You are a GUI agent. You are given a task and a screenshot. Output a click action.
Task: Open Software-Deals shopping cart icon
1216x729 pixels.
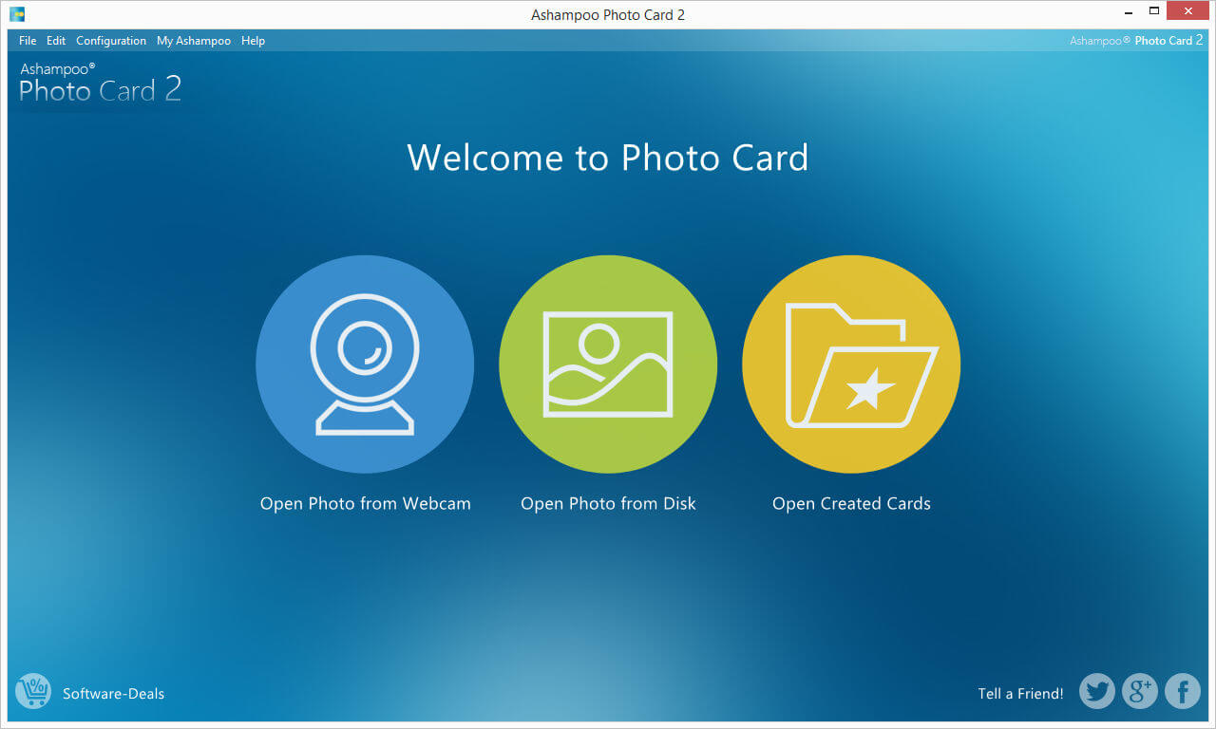point(32,691)
